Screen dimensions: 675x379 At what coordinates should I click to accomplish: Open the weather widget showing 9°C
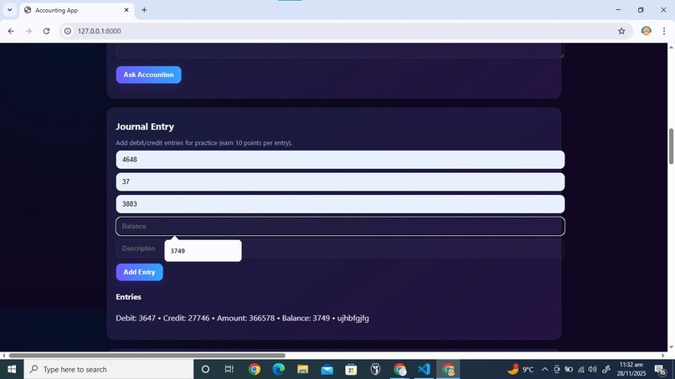[x=520, y=369]
